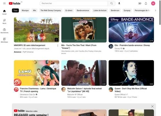Click external link icon on MMORPG thumbnail
The height and width of the screenshot is (116, 161).
tap(56, 40)
